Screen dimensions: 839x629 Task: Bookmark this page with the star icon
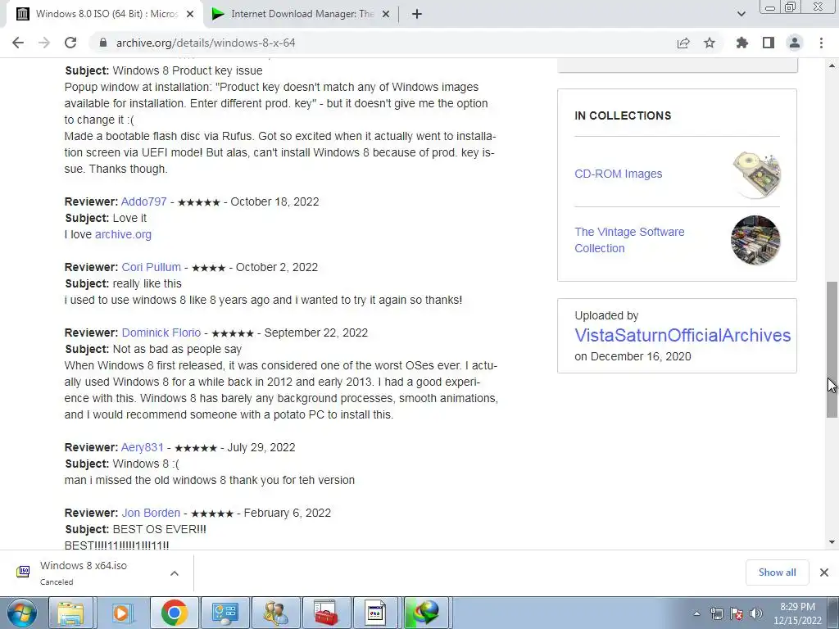click(710, 43)
